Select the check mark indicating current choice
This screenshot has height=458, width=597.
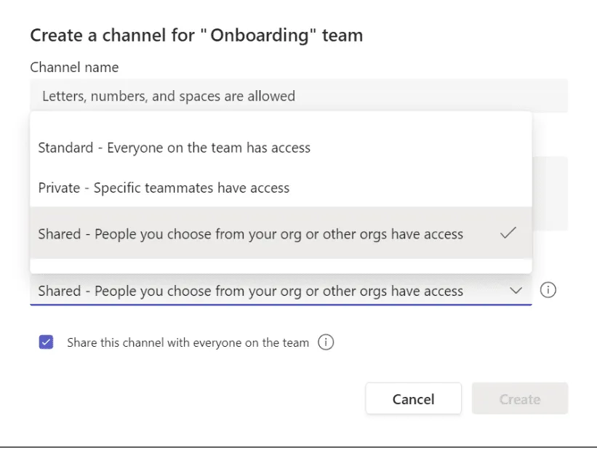pos(508,232)
